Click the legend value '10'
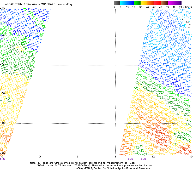 point(128,7)
